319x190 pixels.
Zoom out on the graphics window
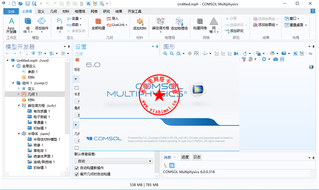(172, 54)
